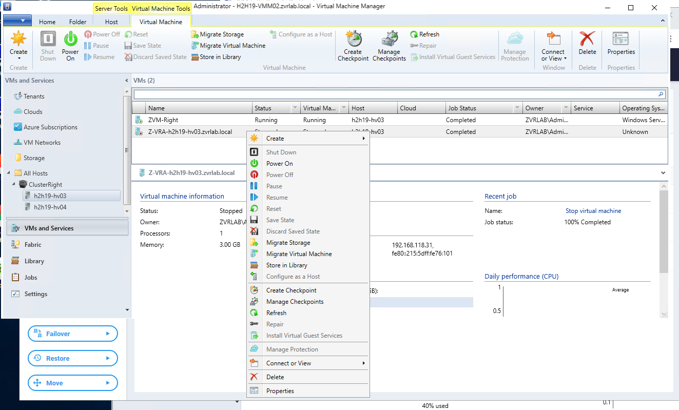This screenshot has width=679, height=410.
Task: Expand the Create submenu in context menu
Action: click(x=308, y=139)
